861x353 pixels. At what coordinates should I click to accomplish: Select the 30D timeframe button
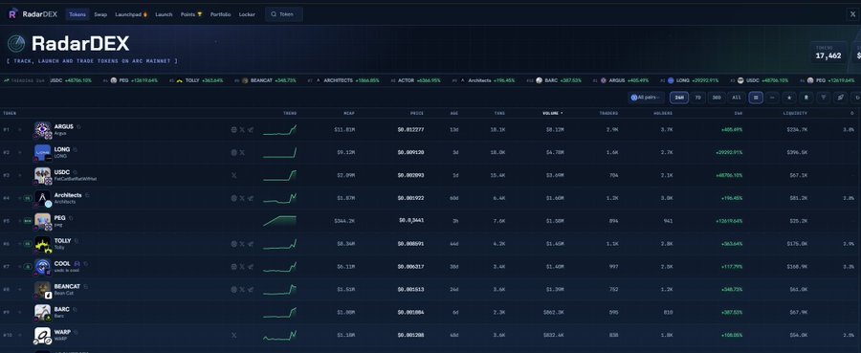[x=716, y=98]
